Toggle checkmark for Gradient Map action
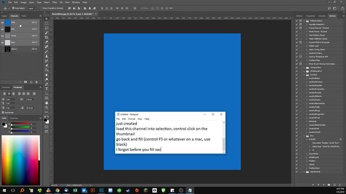 point(297,60)
